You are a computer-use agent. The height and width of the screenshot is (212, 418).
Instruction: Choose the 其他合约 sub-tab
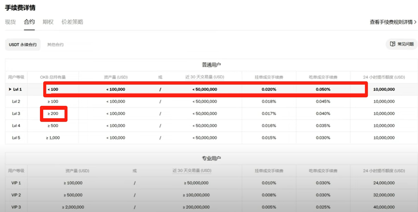click(55, 44)
